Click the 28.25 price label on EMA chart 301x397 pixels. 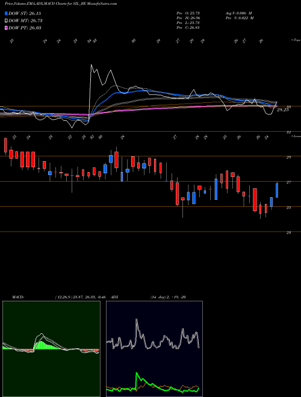[x=282, y=109]
